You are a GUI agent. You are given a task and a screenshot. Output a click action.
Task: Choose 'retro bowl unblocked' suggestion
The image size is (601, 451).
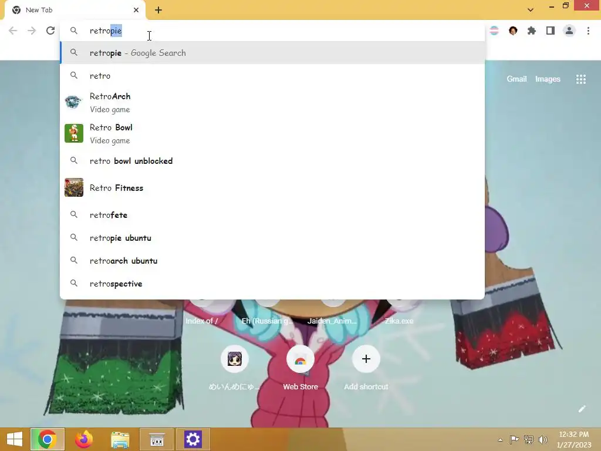[x=272, y=161]
